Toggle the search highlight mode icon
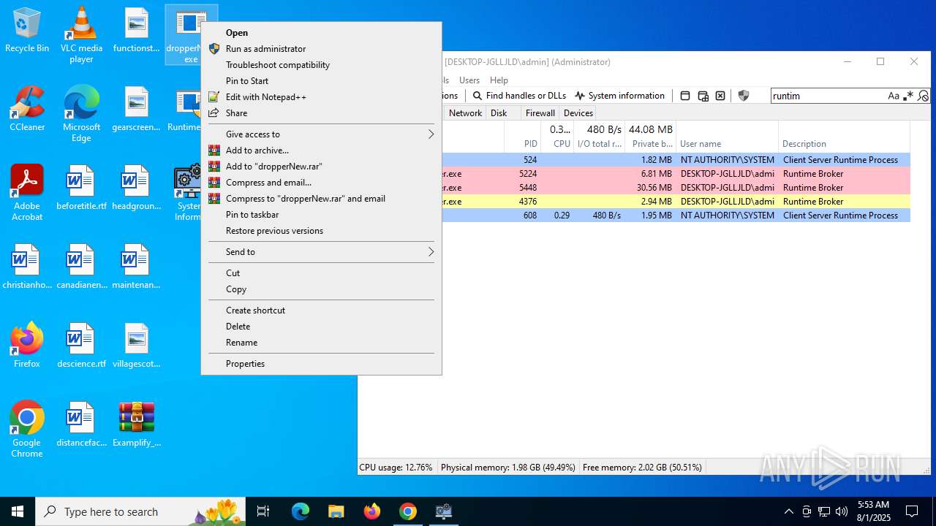 click(x=923, y=96)
